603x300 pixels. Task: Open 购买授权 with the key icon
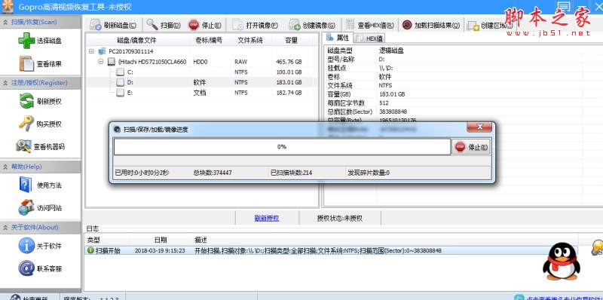click(x=41, y=124)
